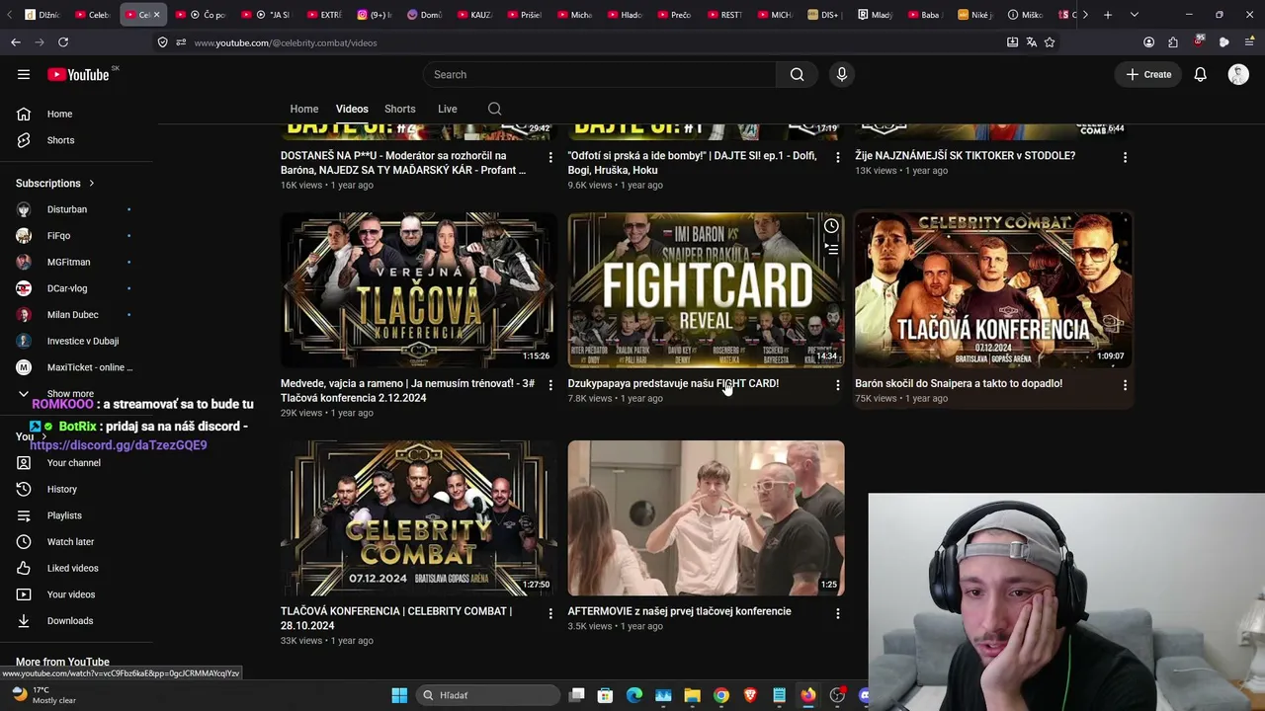Play the Aftermovie video thumbnail
Image resolution: width=1265 pixels, height=711 pixels.
click(706, 517)
